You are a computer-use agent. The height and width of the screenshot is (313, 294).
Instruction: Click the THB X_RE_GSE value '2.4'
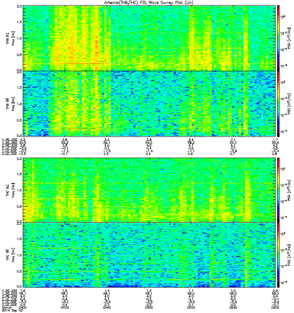coord(191,140)
